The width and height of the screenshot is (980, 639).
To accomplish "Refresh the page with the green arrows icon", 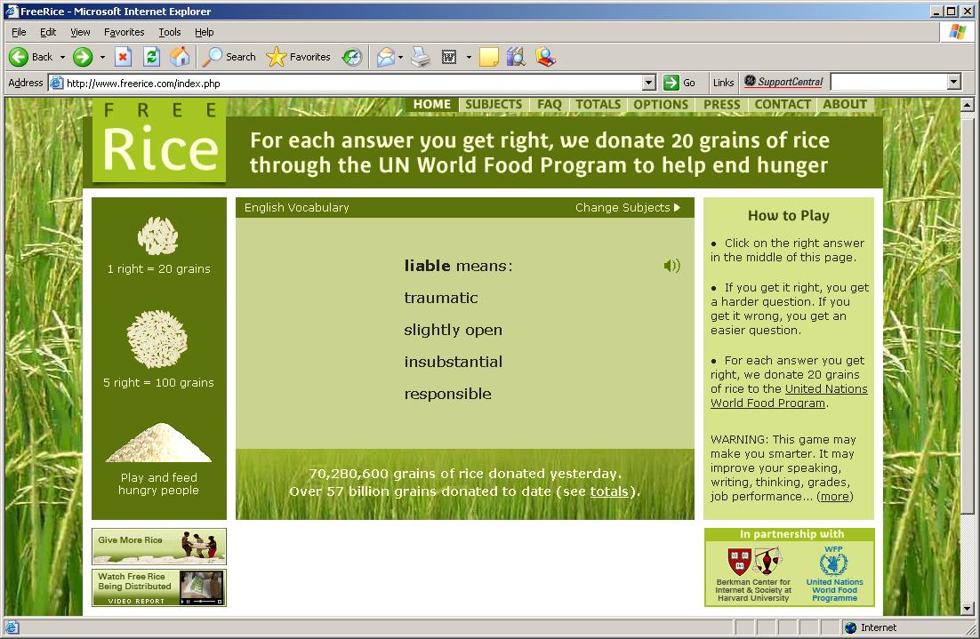I will (151, 57).
